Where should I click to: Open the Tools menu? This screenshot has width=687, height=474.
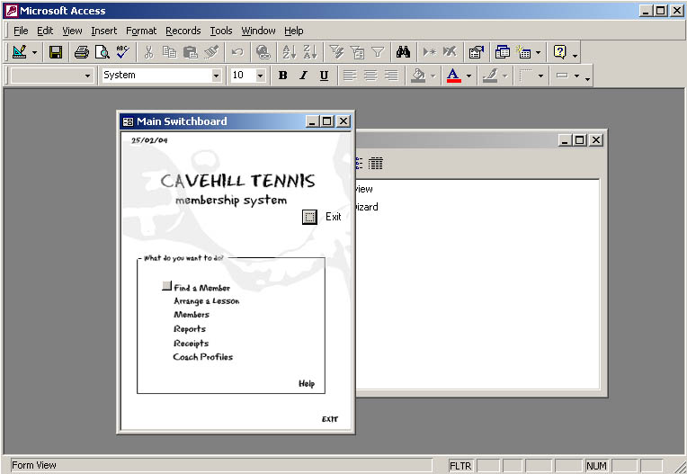[x=221, y=31]
